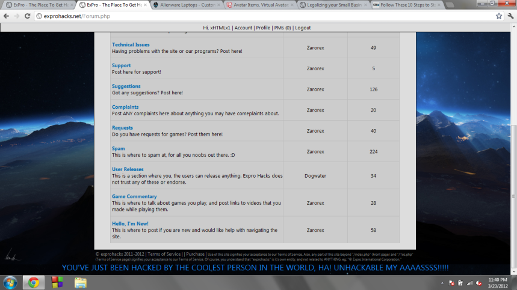Click the Terms of Service footer link
517x290 pixels.
pyautogui.click(x=164, y=254)
